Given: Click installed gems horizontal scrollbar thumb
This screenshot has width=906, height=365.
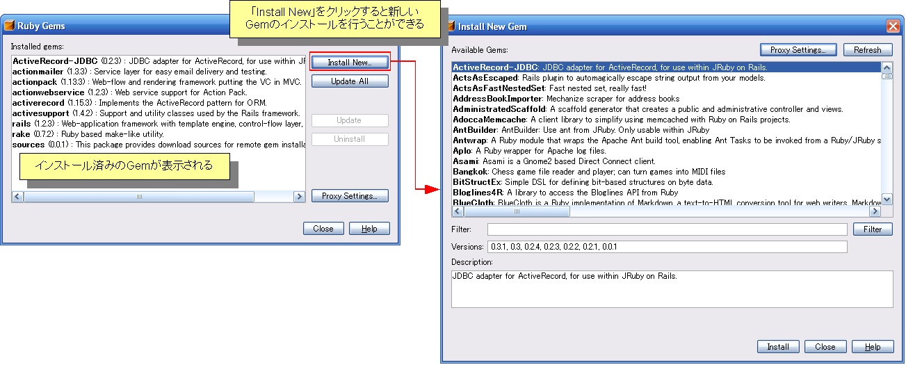Looking at the screenshot, I should click(x=138, y=197).
